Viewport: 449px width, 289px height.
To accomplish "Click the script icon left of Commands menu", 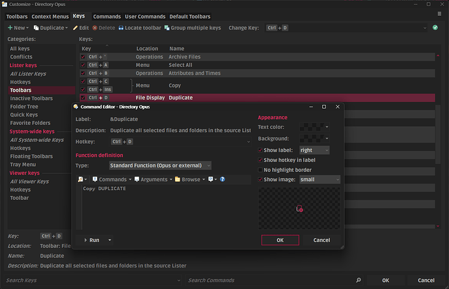I will pyautogui.click(x=82, y=179).
